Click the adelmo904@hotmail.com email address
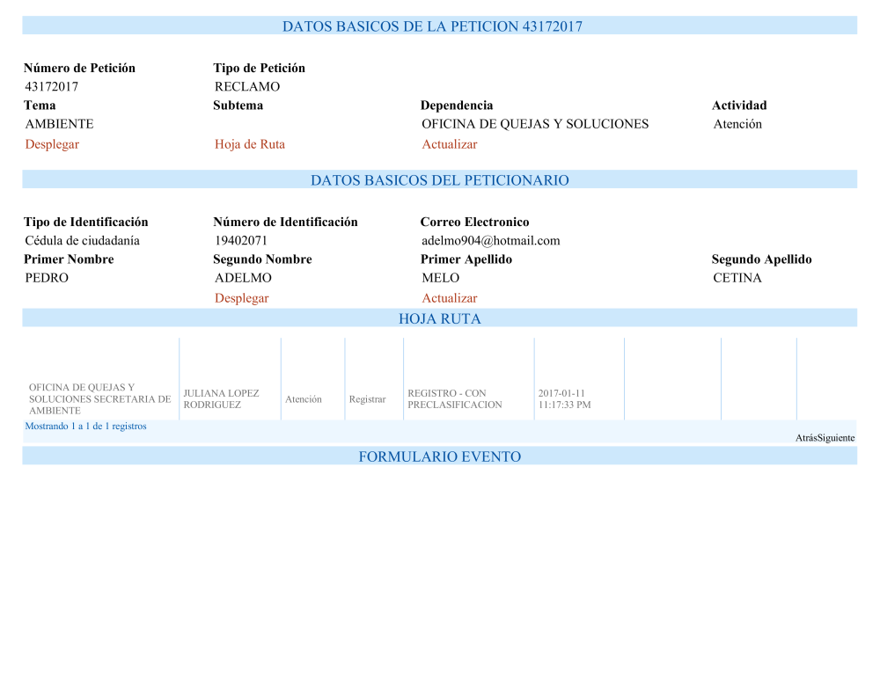This screenshot has height=679, width=880. pos(490,241)
